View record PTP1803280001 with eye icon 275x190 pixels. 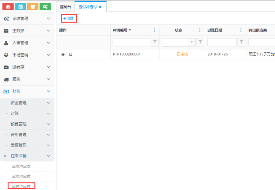63,55
